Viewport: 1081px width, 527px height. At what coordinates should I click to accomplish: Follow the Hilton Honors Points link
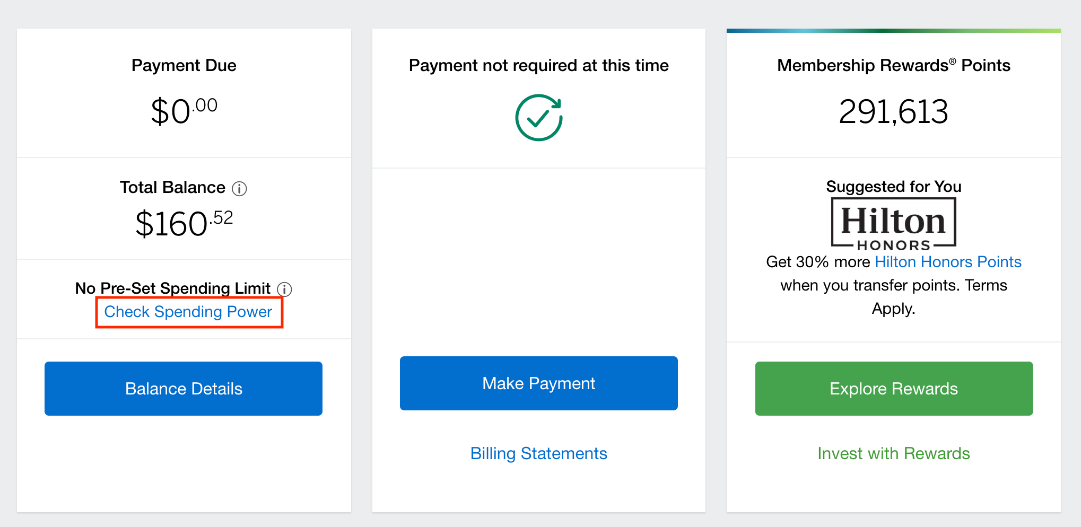947,262
